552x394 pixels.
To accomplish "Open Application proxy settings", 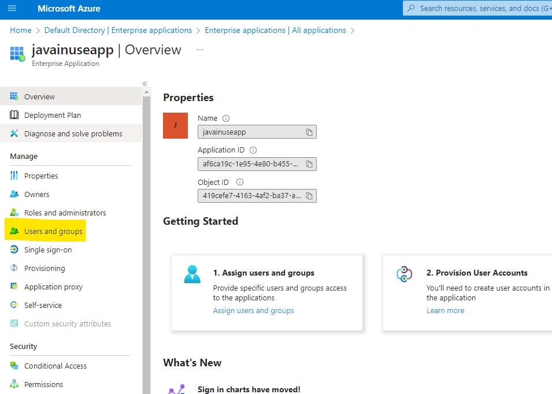I will pyautogui.click(x=71, y=287).
